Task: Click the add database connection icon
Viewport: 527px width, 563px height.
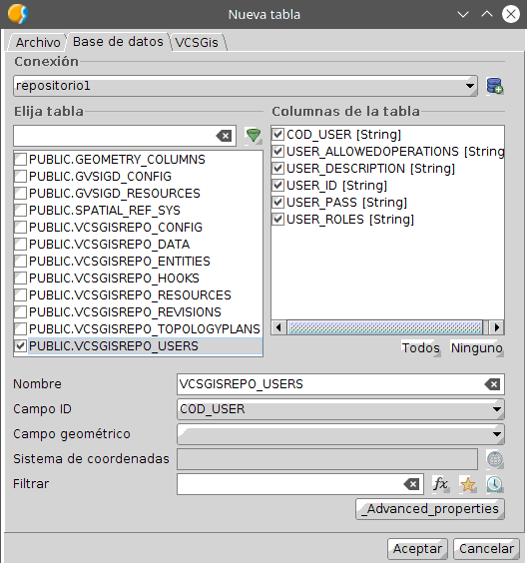Action: (494, 86)
